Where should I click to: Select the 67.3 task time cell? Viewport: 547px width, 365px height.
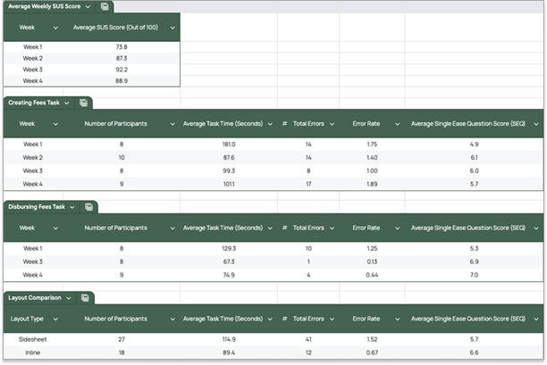point(229,261)
